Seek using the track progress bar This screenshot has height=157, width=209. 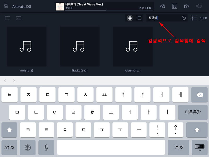click(x=109, y=10)
